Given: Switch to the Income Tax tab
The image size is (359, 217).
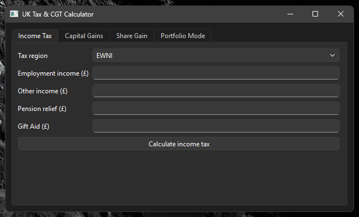Looking at the screenshot, I should pos(35,36).
